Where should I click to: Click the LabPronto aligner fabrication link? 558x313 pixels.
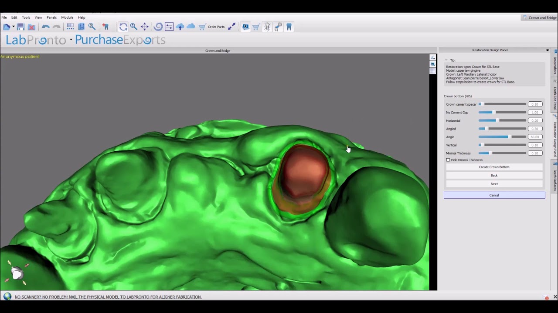(x=108, y=297)
